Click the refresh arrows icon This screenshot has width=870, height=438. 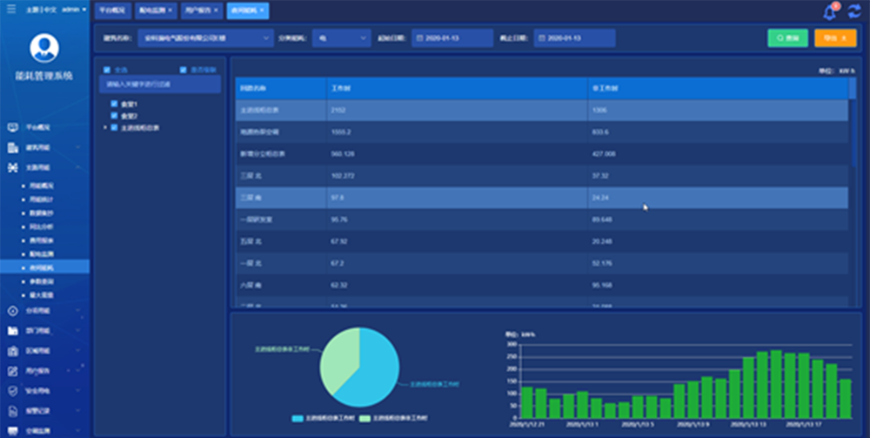tap(853, 12)
